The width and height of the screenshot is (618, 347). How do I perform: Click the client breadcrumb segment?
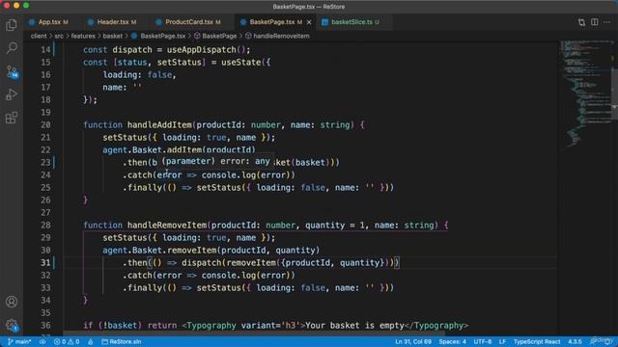(39, 36)
